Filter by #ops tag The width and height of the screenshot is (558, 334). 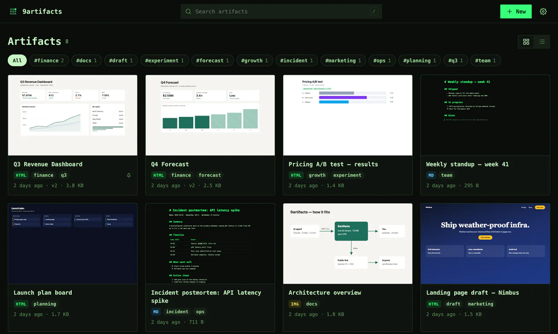coord(382,60)
